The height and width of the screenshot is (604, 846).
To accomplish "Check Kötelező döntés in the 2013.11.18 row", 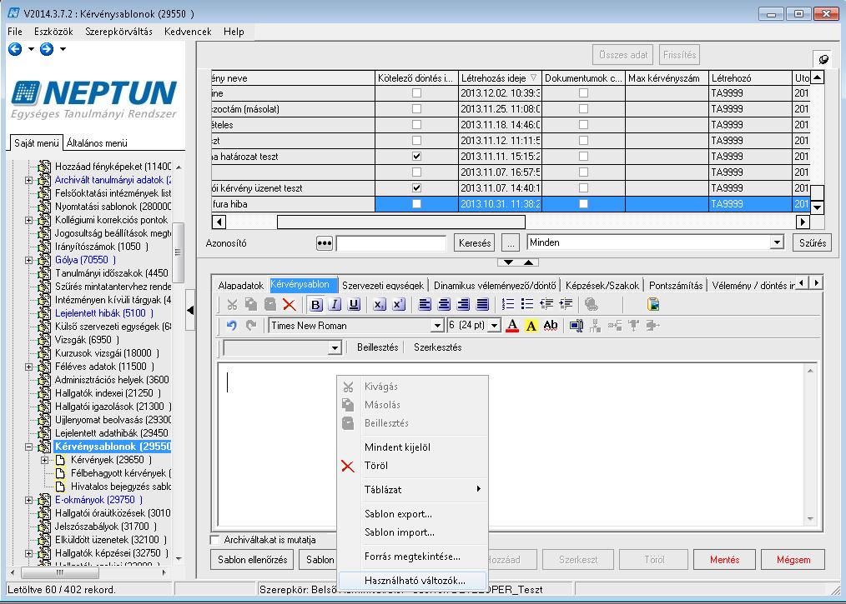I will click(x=416, y=124).
